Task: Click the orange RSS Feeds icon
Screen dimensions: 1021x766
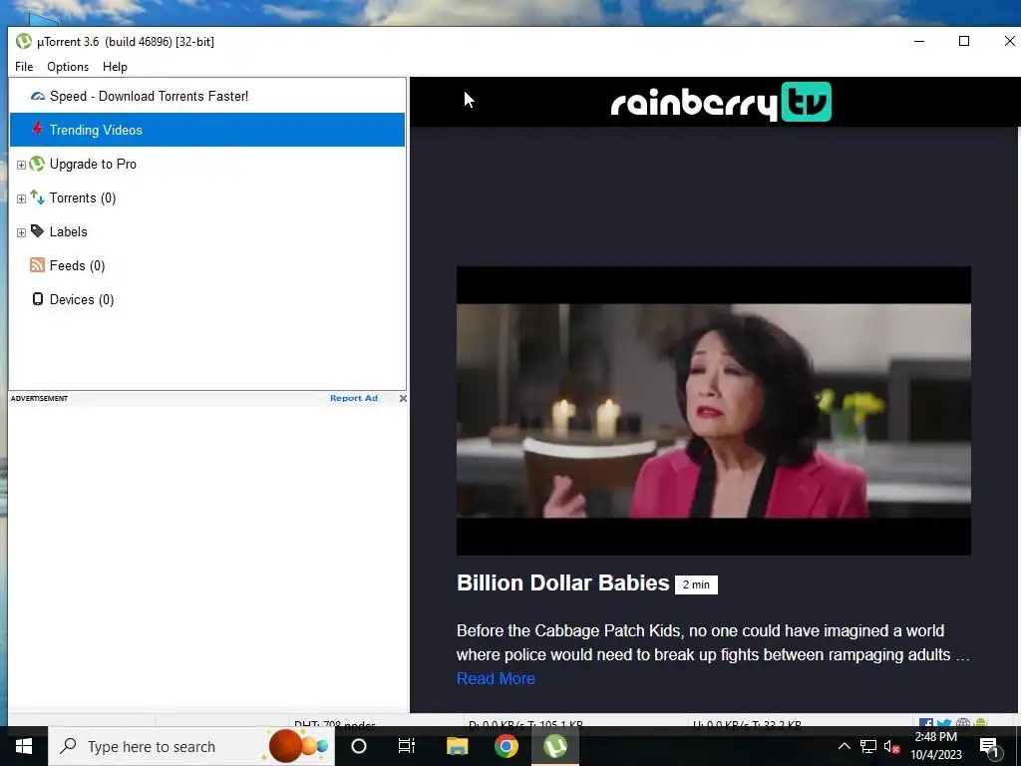Action: tap(37, 265)
